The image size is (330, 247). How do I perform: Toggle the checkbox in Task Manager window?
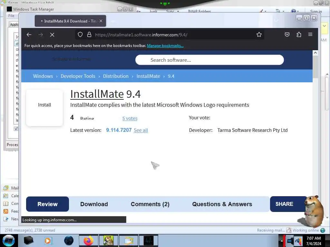pos(16,129)
